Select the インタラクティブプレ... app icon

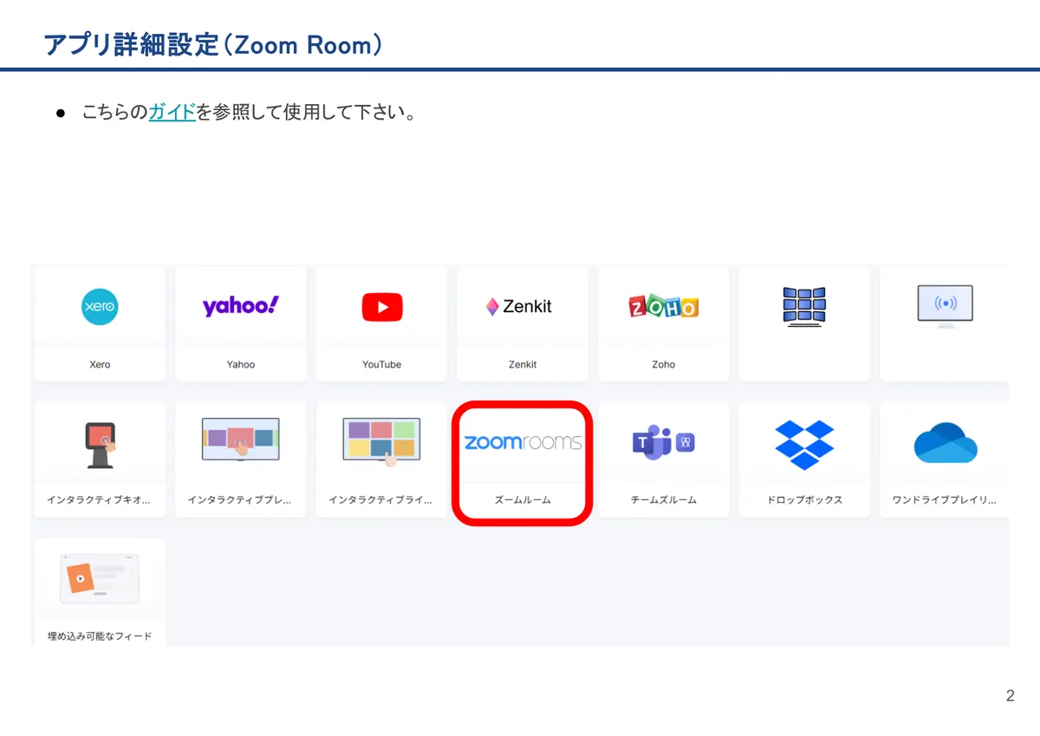(x=241, y=439)
